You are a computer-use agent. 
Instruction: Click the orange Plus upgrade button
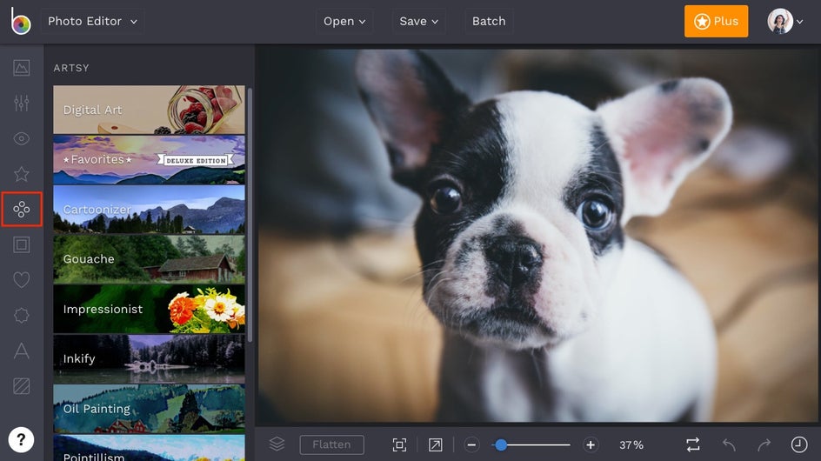716,22
